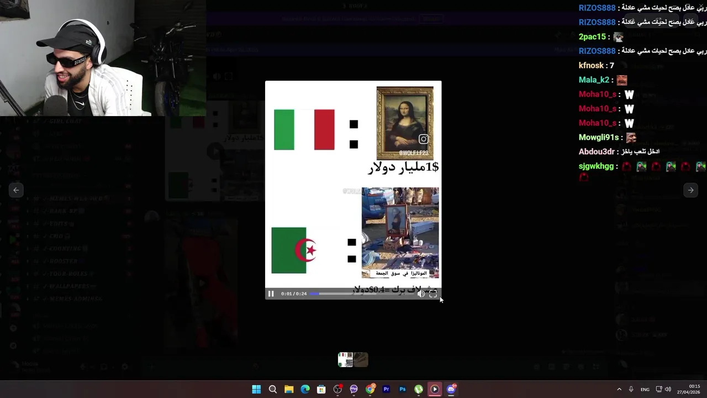Show hidden system tray icons

619,389
